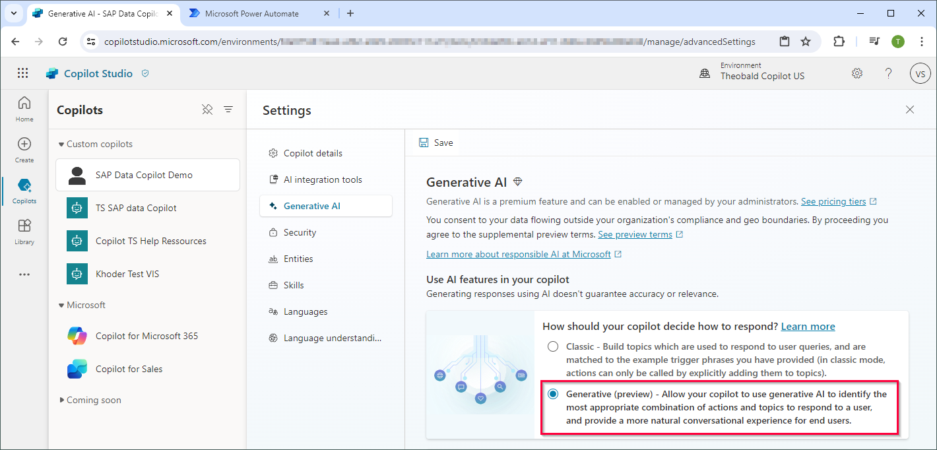Click the Copilot Studio logo
Viewport: 937px width, 450px height.
point(52,73)
